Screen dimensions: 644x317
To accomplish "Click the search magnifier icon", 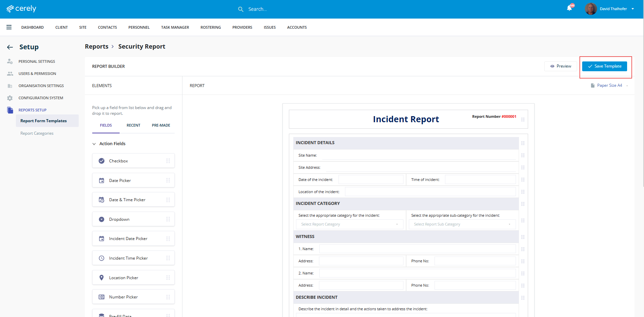I will (x=241, y=9).
